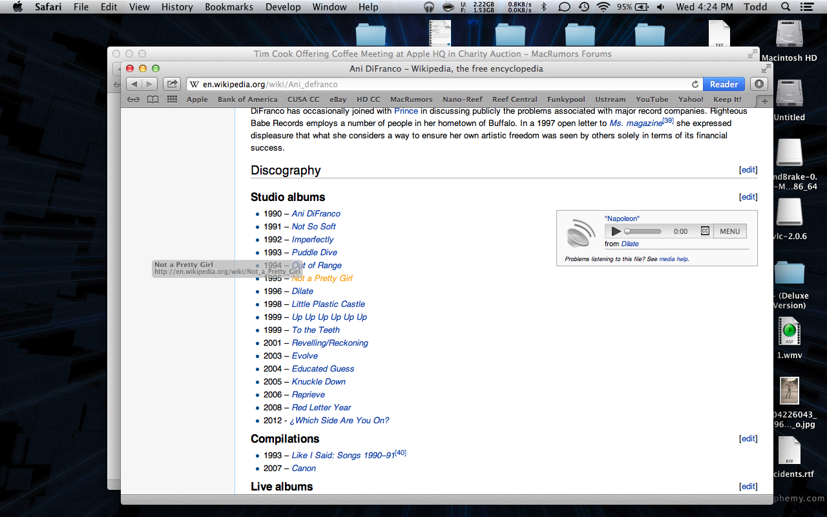Screen dimensions: 827x517
Task: Reload the page using the refresh icon
Action: pos(695,84)
